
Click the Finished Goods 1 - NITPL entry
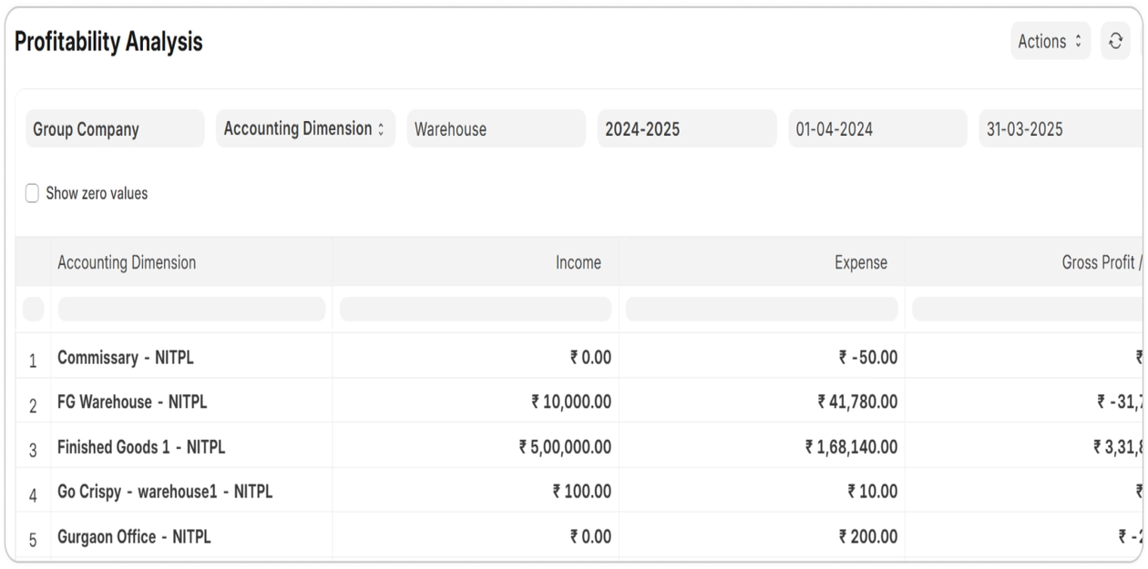click(x=141, y=447)
